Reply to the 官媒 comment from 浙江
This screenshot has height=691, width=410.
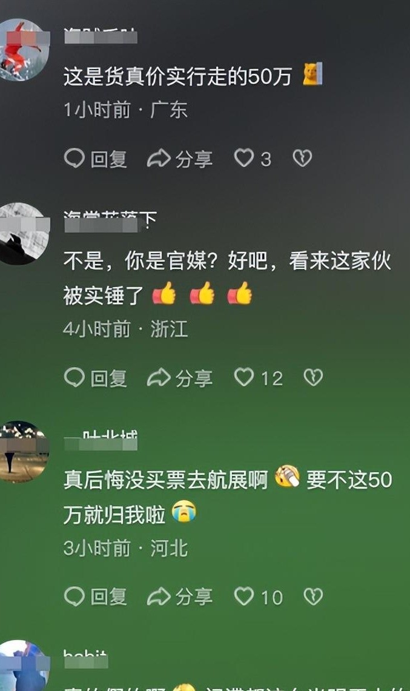[x=96, y=378]
